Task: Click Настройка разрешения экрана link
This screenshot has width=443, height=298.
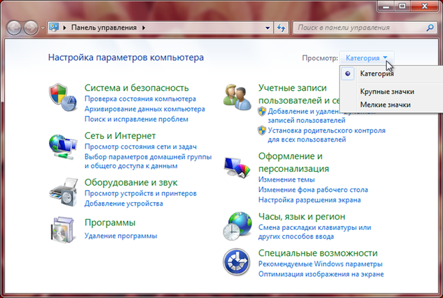Action: pyautogui.click(x=310, y=200)
